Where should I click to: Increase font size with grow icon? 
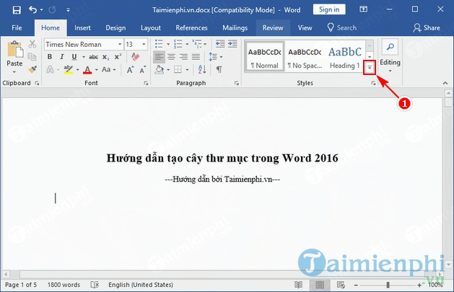coord(131,70)
